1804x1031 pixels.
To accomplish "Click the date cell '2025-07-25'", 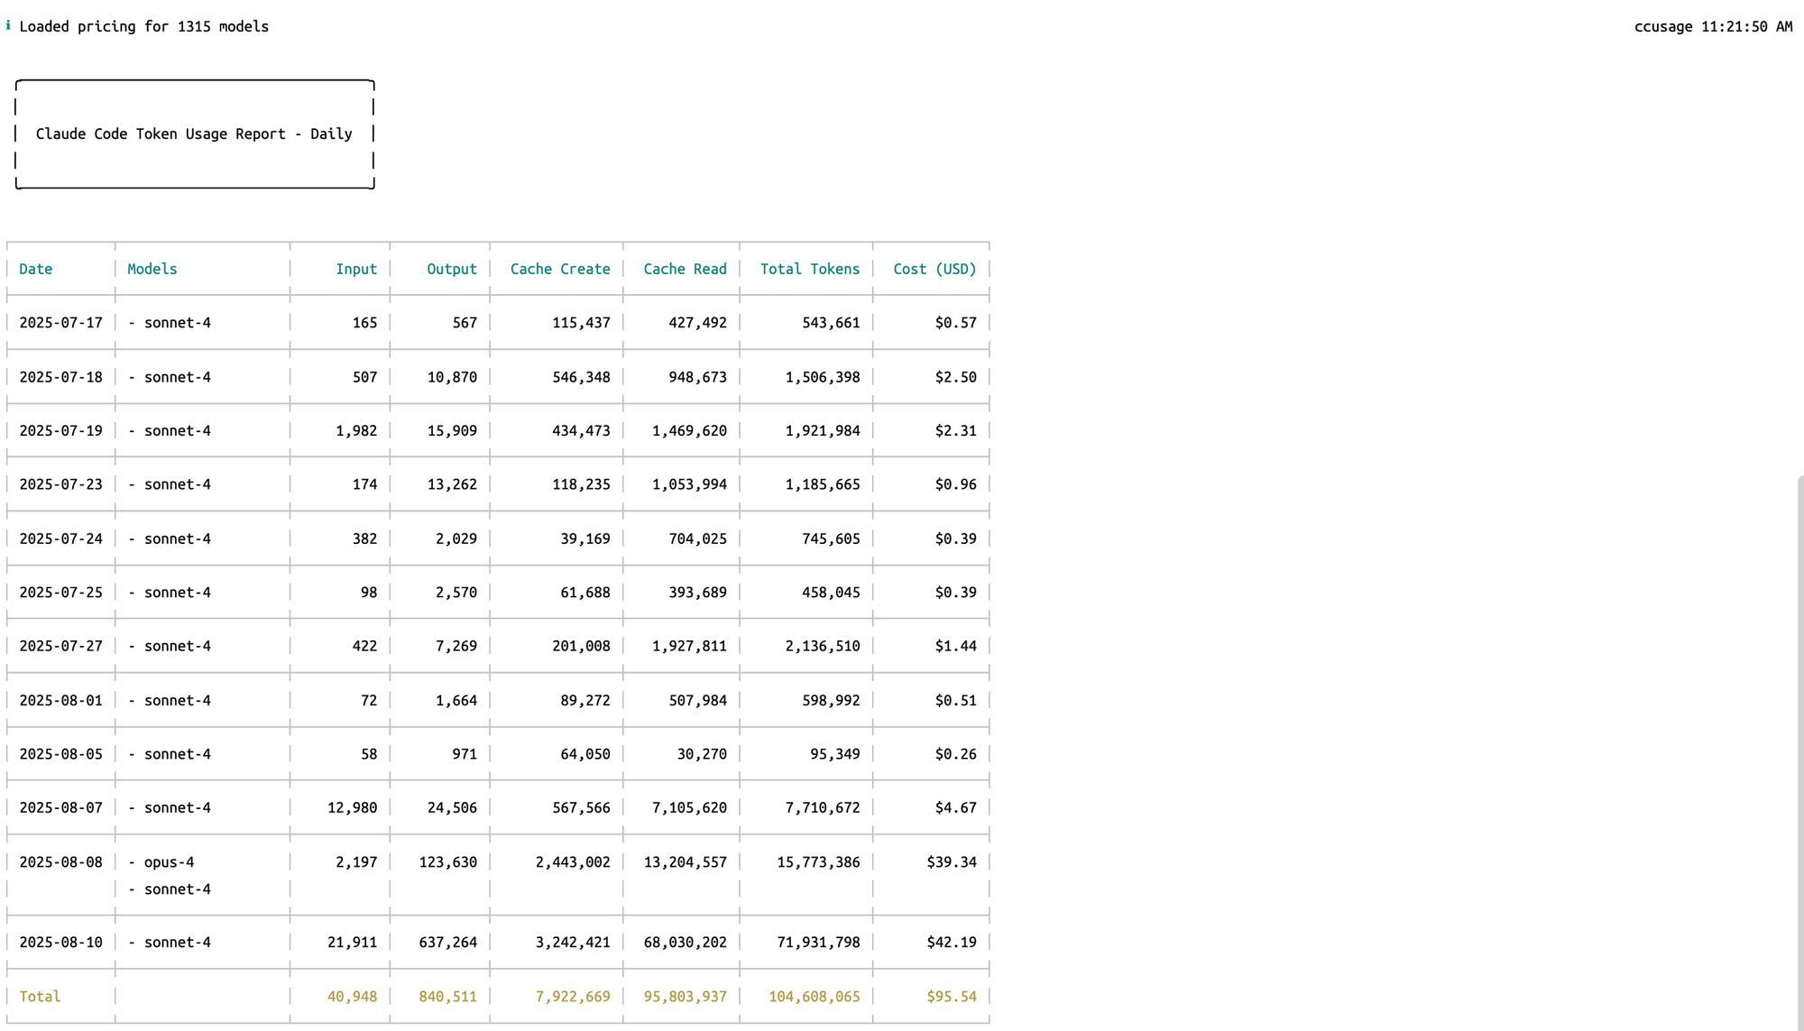I will click(61, 592).
